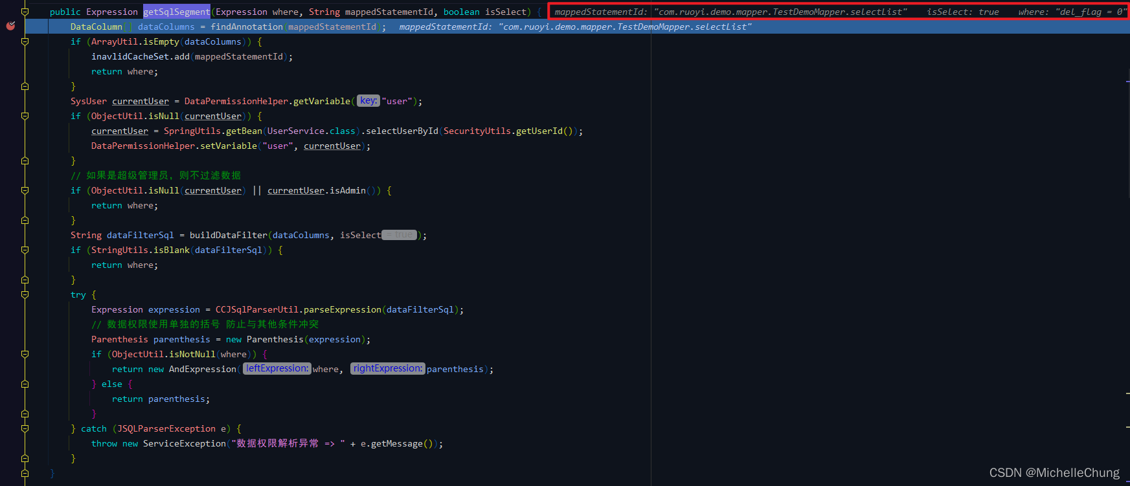Image resolution: width=1130 pixels, height=486 pixels.
Task: Fold the if ObjectUtil.isNotNull(where) block
Action: pyautogui.click(x=25, y=354)
